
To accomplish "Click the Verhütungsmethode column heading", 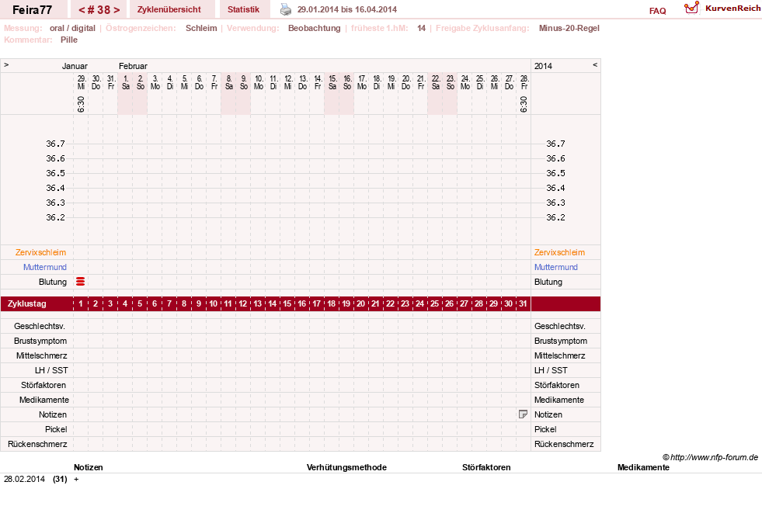I will (x=346, y=467).
